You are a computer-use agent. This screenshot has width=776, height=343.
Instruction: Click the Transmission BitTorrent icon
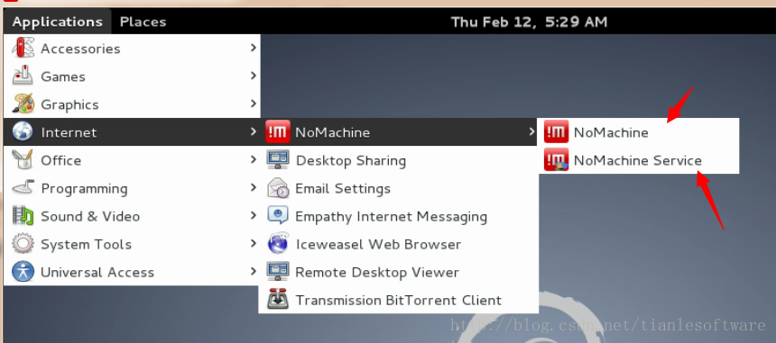pos(278,300)
